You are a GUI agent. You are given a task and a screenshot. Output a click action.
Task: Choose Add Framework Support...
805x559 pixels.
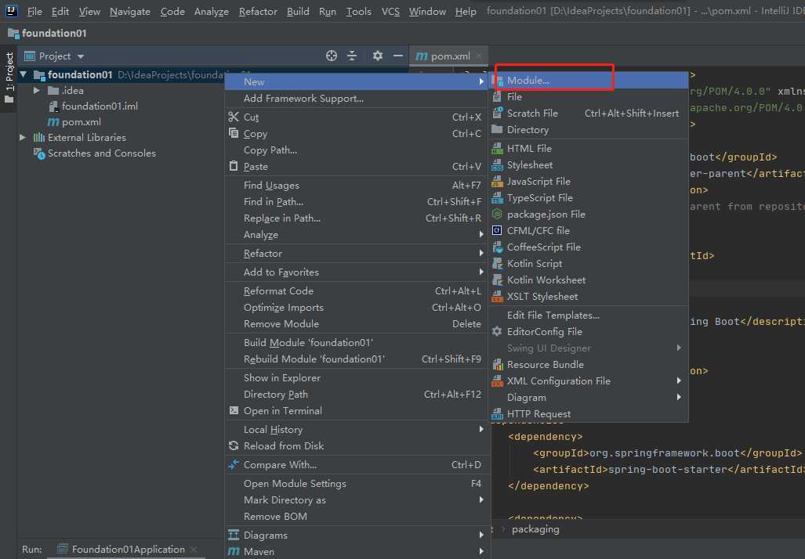pos(357,99)
